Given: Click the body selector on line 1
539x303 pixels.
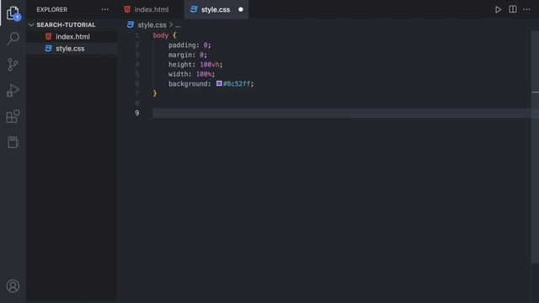Looking at the screenshot, I should point(161,35).
